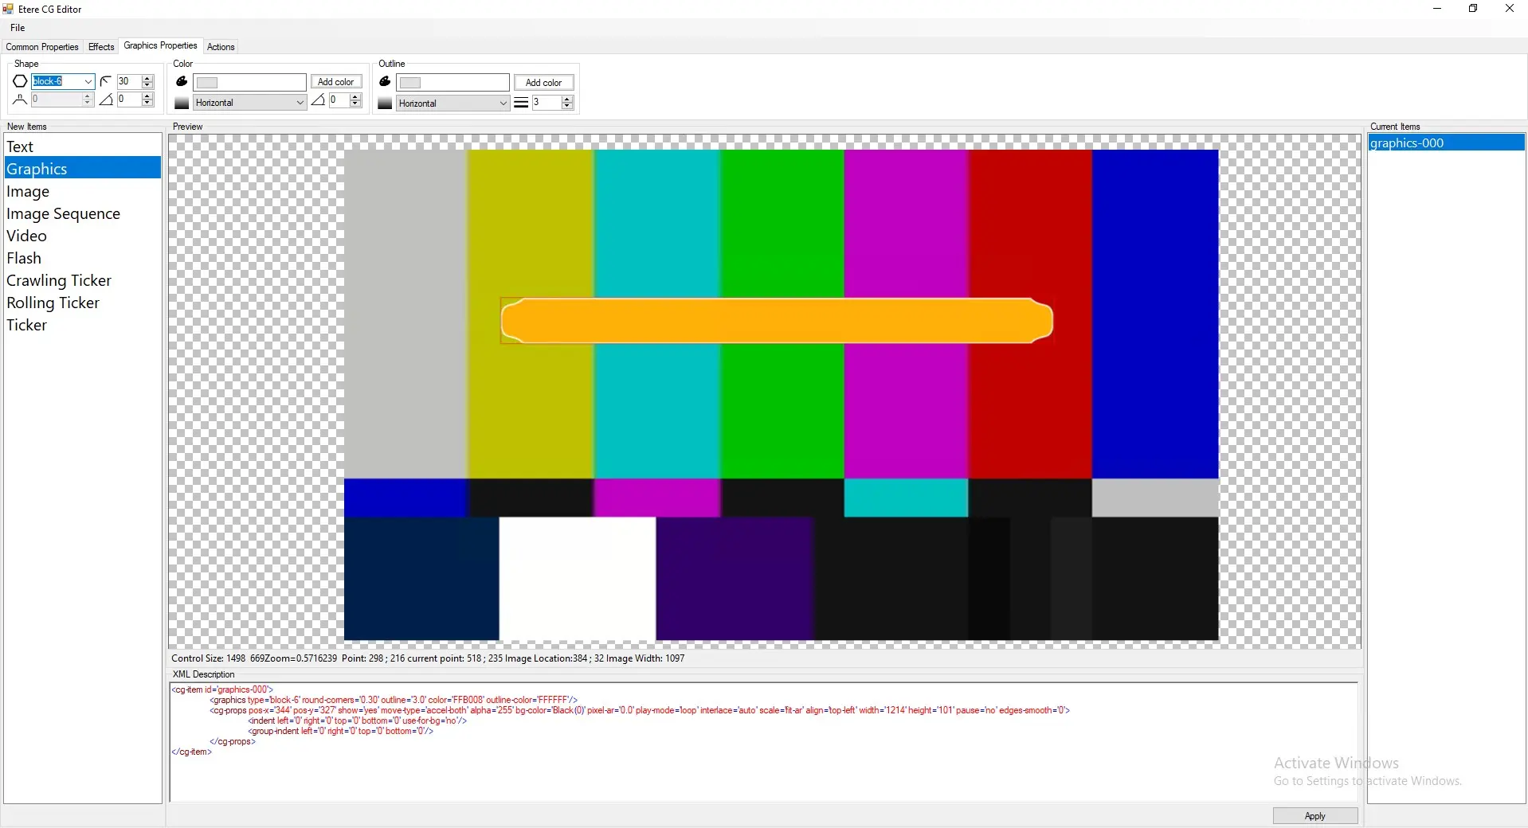Click the grey swatch in Outline color box
1528x828 pixels.
[410, 83]
